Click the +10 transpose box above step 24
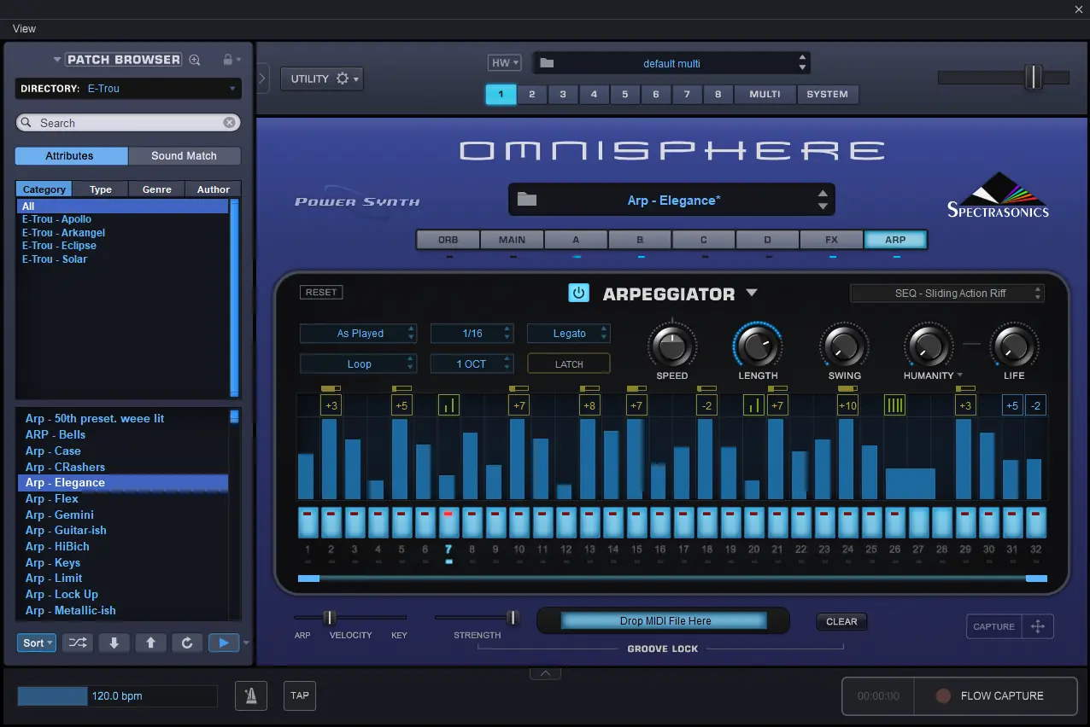Image resolution: width=1090 pixels, height=727 pixels. (847, 405)
